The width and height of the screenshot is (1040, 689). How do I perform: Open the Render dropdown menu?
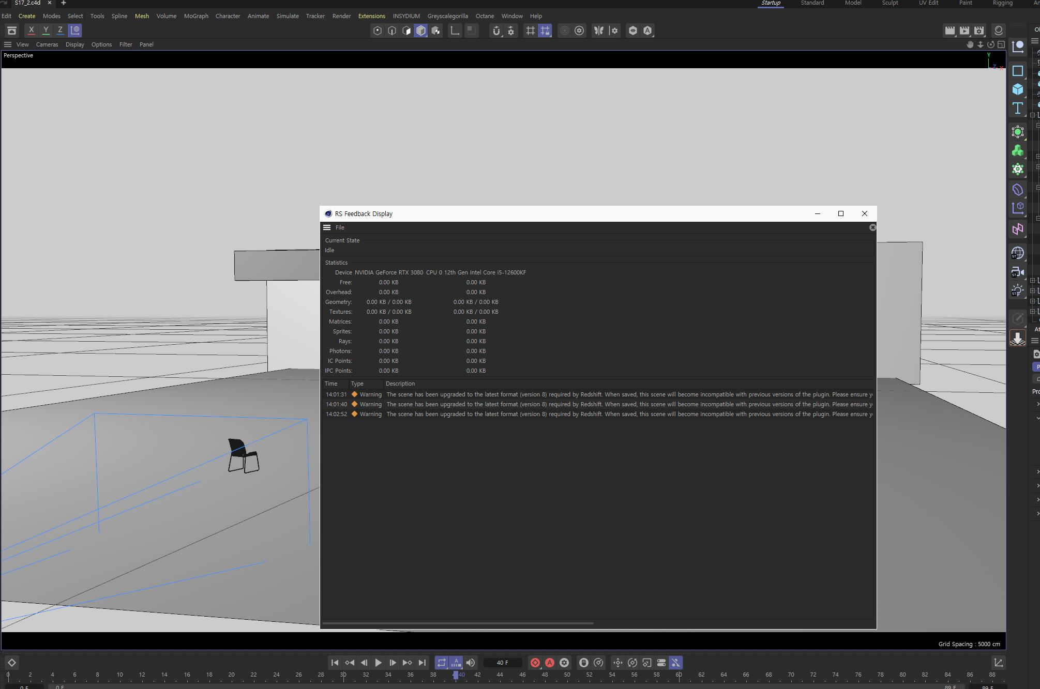[x=341, y=16]
